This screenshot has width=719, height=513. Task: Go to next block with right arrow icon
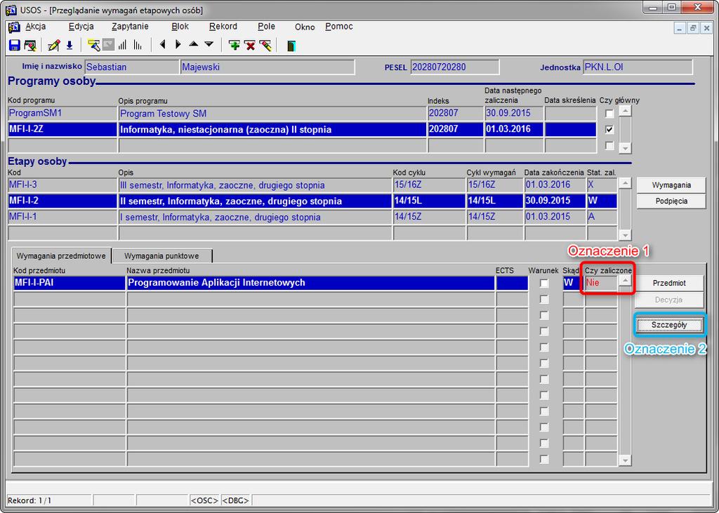[x=178, y=44]
